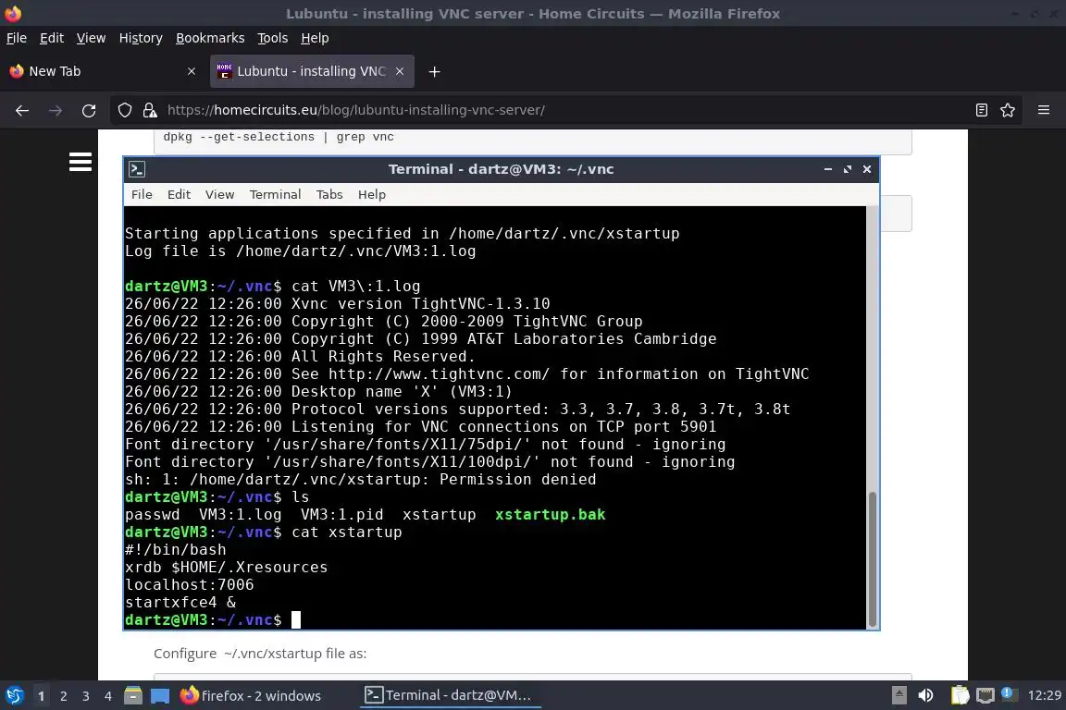Click the terminal vertical scrollbar thumb
This screenshot has height=710, width=1066.
pyautogui.click(x=873, y=559)
